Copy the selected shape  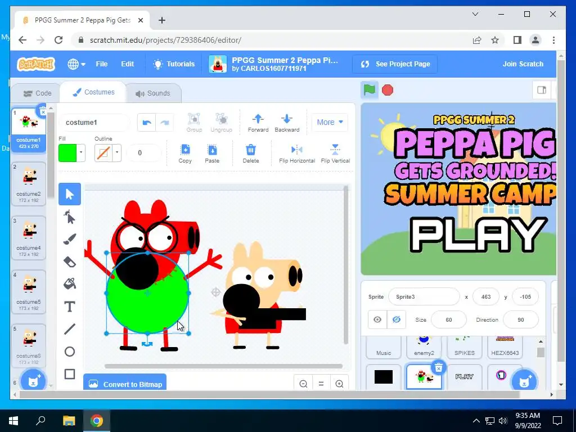coord(185,154)
